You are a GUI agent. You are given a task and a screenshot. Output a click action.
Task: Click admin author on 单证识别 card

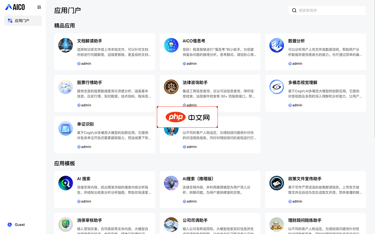pos(84,147)
